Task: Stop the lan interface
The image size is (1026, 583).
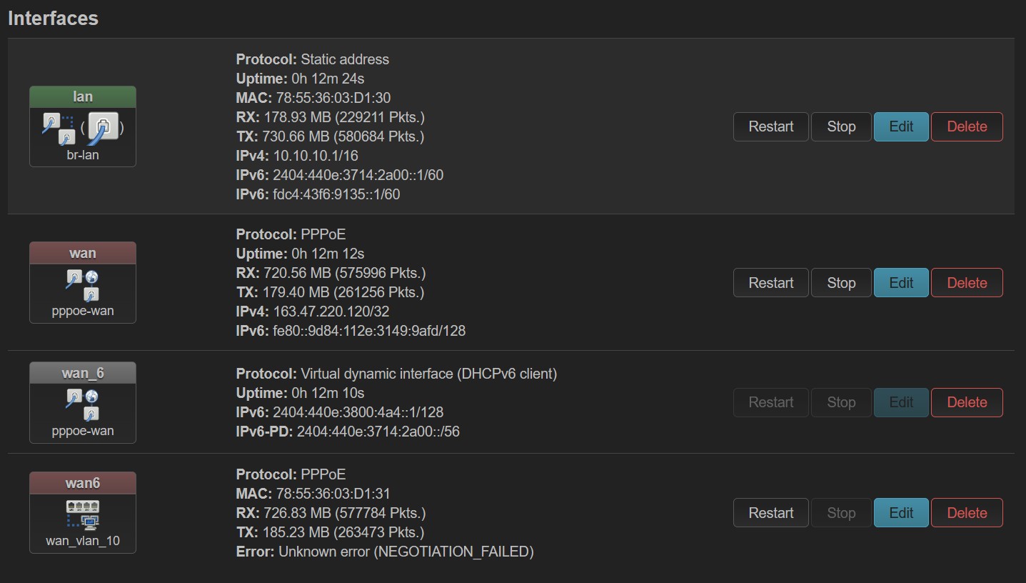Action: [841, 126]
